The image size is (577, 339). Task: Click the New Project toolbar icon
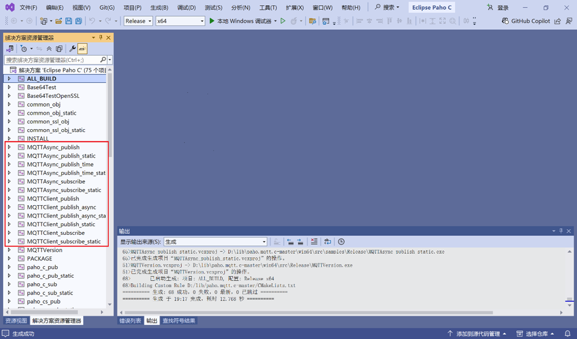click(44, 21)
